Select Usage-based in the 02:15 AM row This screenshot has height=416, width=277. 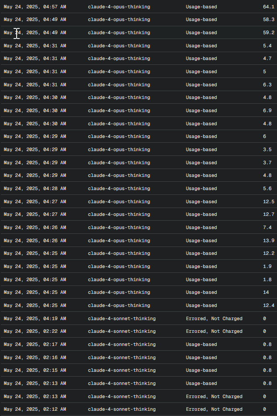[x=201, y=370]
